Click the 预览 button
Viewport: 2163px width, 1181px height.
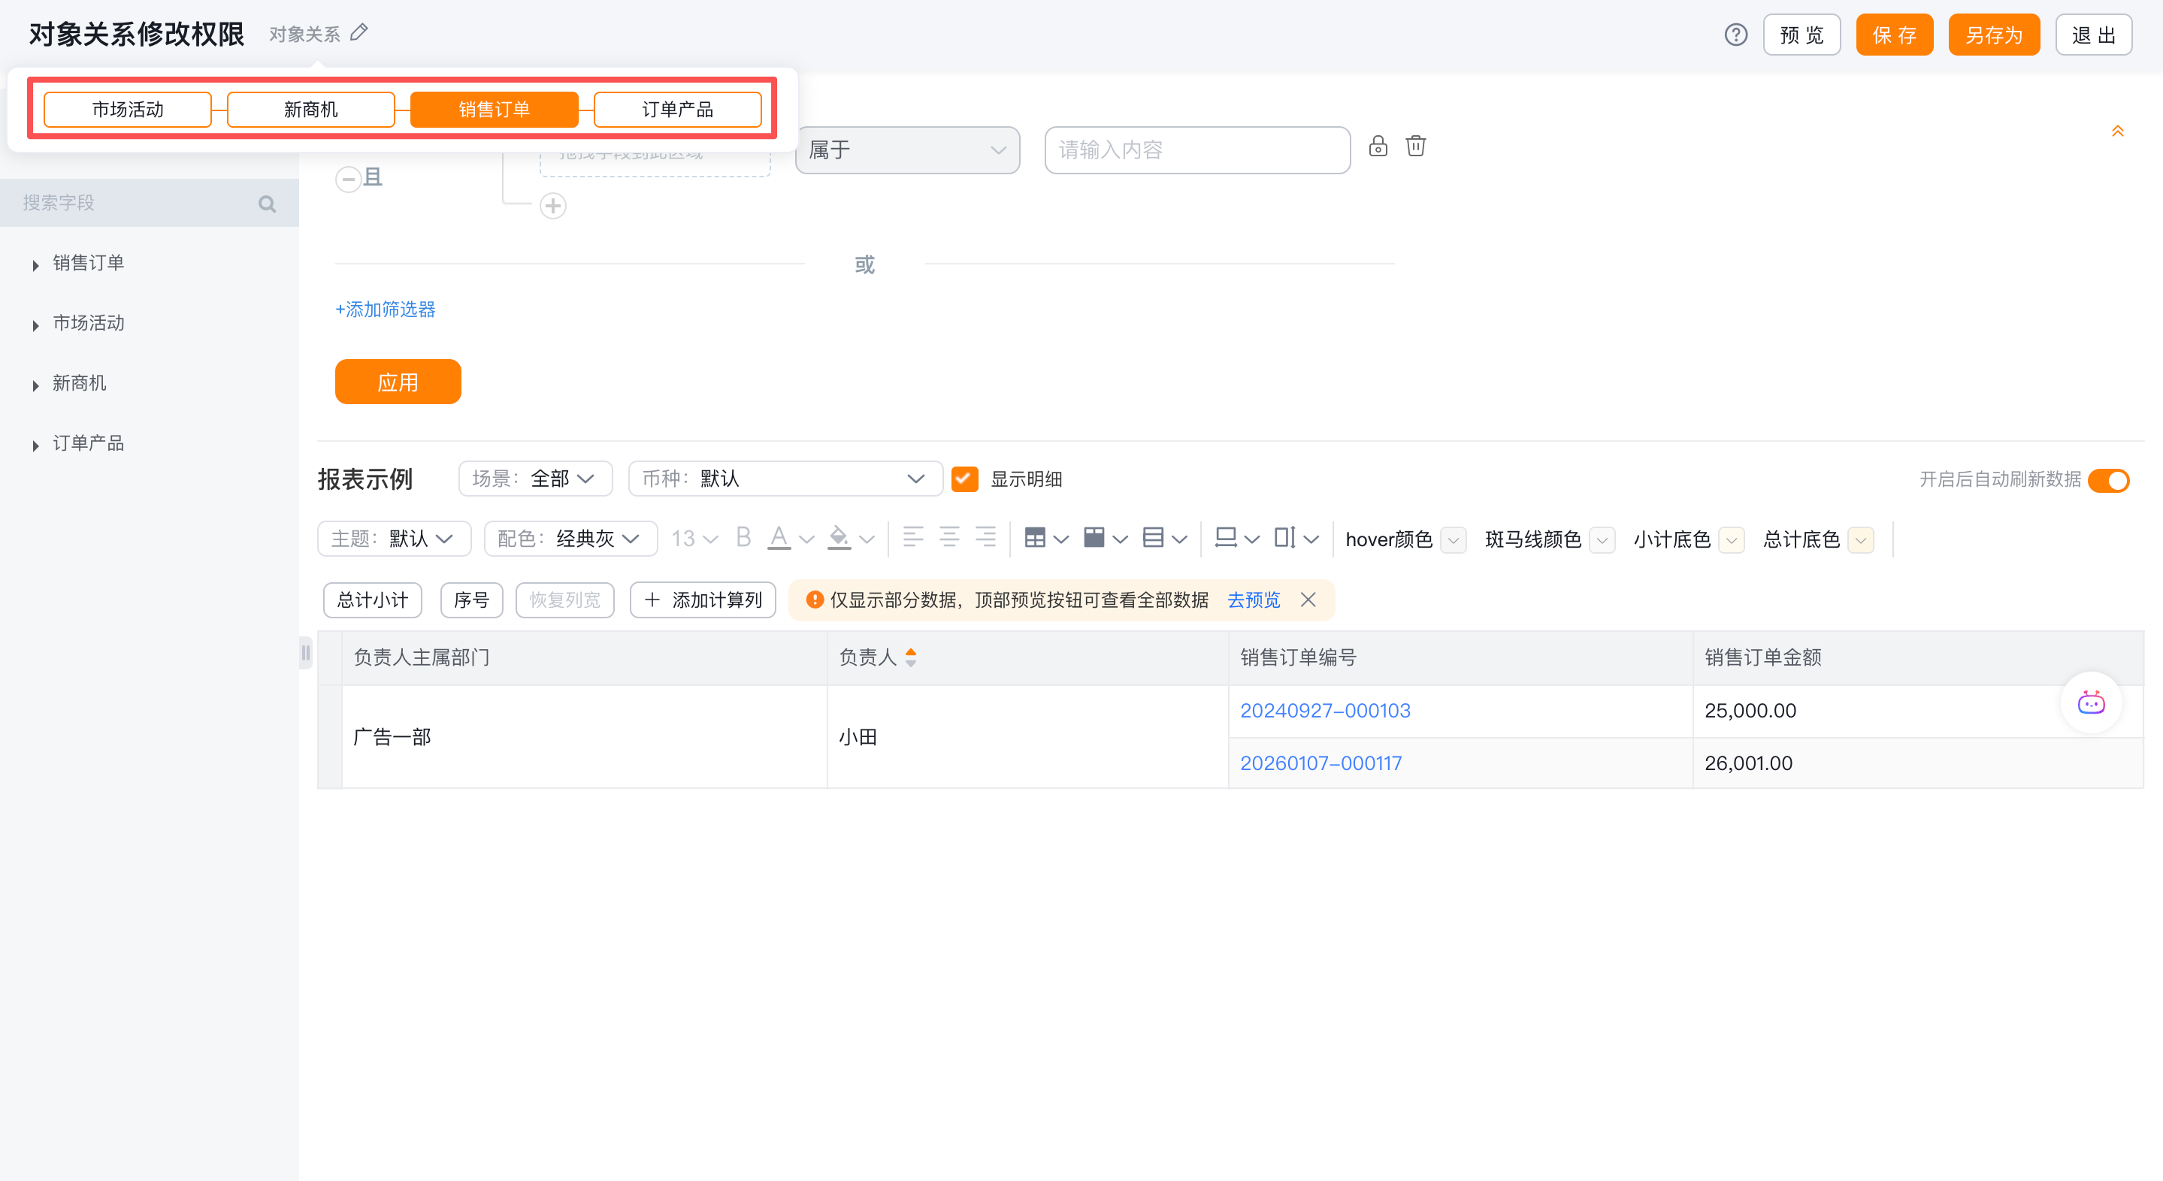click(1802, 35)
